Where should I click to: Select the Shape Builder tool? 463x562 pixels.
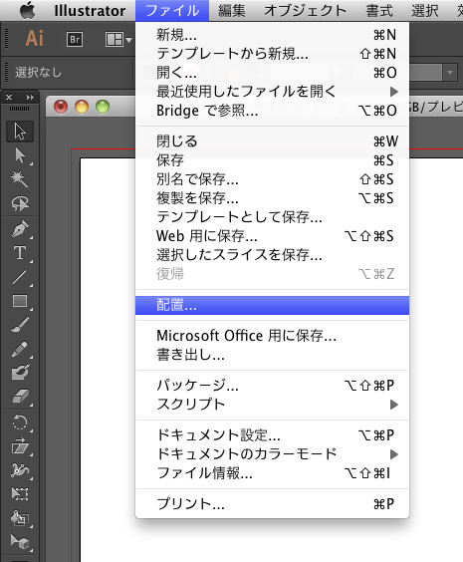point(20,518)
